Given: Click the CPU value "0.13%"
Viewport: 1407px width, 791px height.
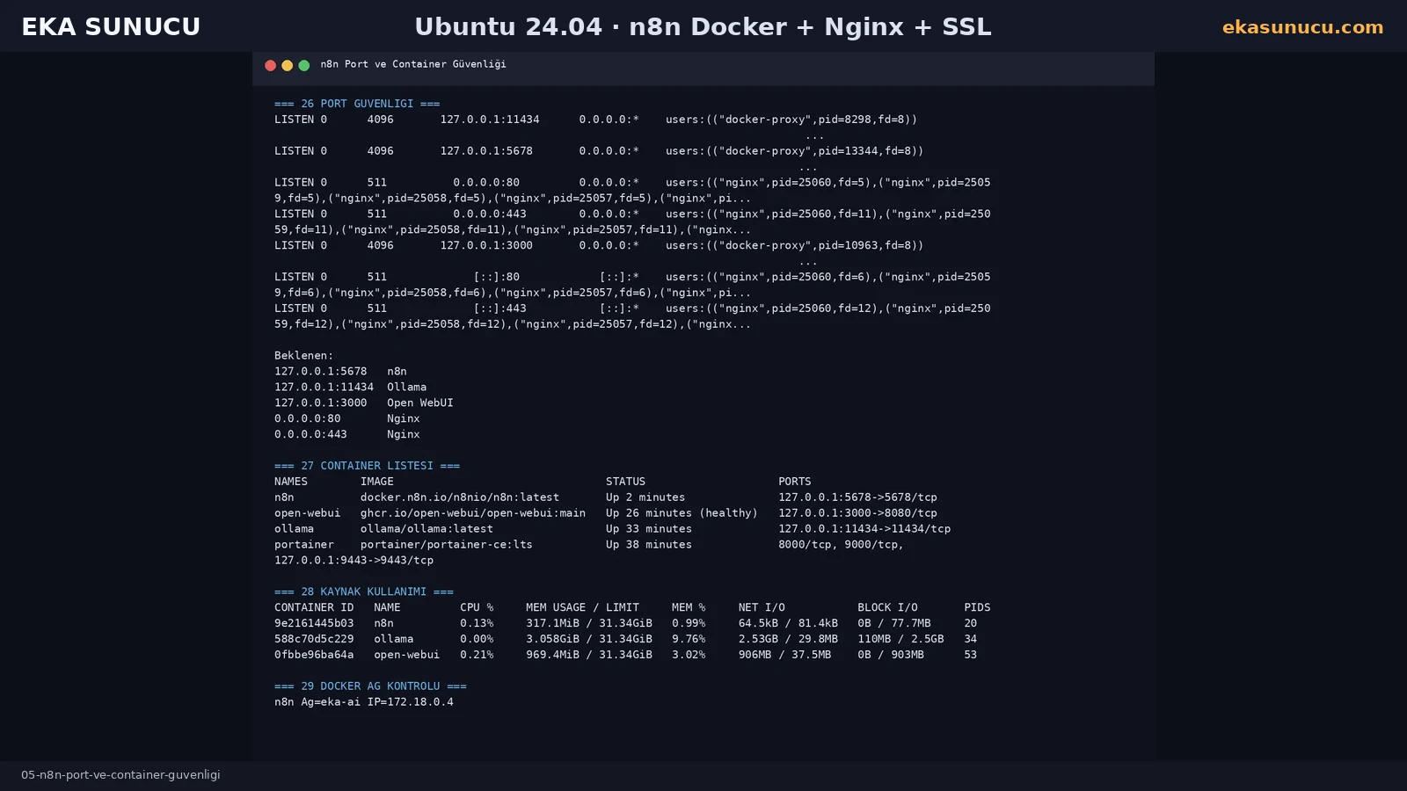Looking at the screenshot, I should tap(477, 624).
